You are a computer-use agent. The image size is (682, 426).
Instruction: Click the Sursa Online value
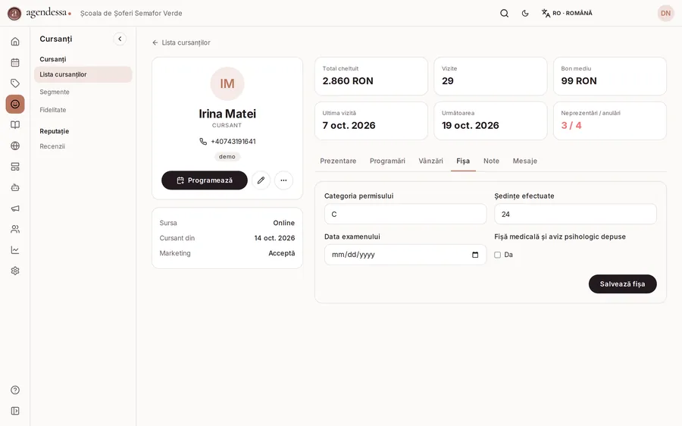283,223
